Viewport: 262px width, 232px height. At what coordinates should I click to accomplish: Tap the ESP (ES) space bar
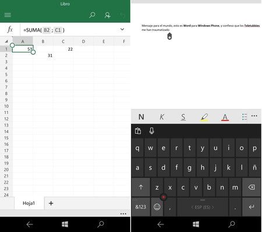coord(203,207)
